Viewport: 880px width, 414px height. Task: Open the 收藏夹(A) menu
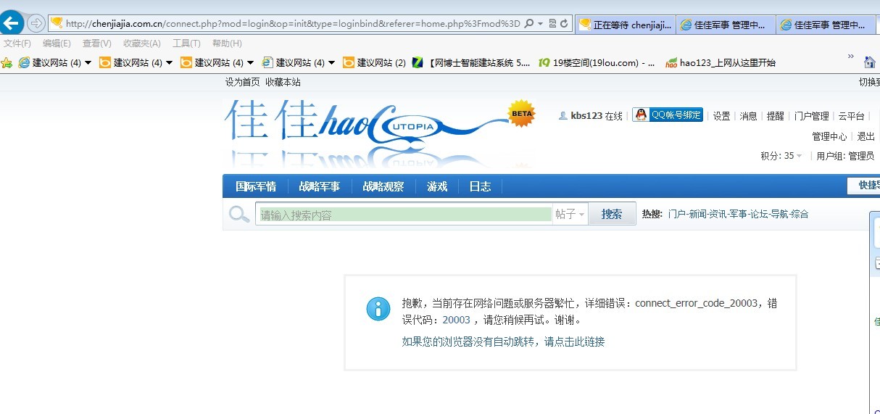click(141, 44)
